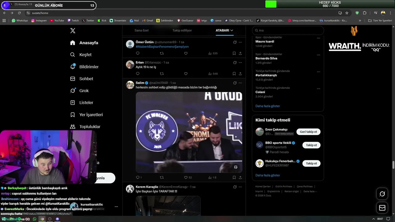395x222 pixels.
Task: Click the browser address bar
Action: tap(181, 13)
